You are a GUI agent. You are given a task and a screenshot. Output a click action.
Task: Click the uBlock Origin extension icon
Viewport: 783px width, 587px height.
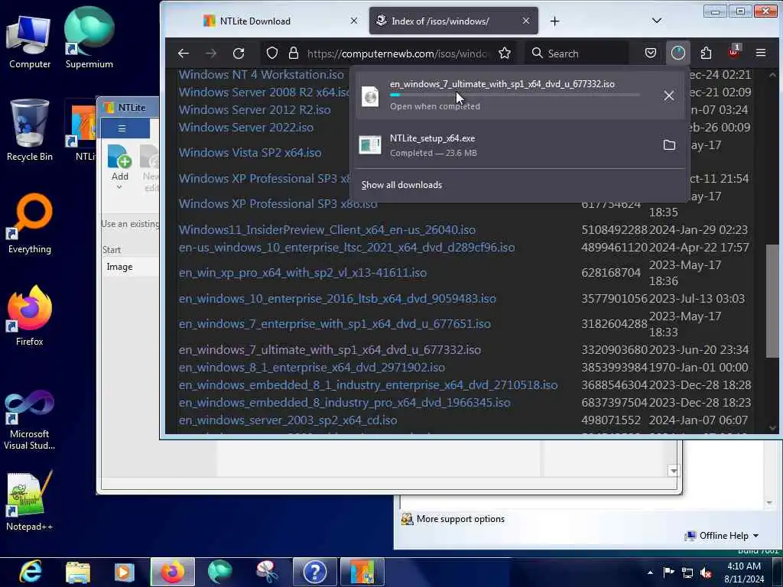click(733, 52)
